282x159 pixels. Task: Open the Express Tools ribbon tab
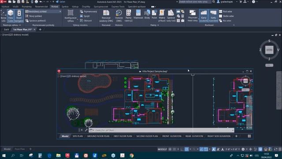(118, 7)
